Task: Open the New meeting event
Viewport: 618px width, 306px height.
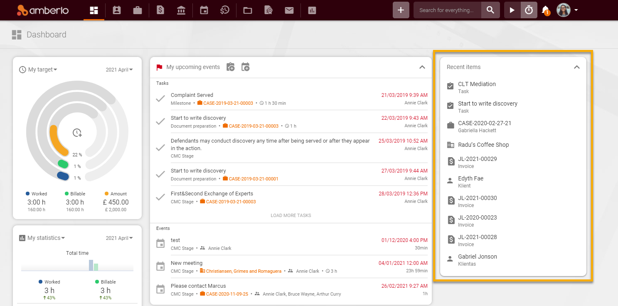Action: pos(187,263)
